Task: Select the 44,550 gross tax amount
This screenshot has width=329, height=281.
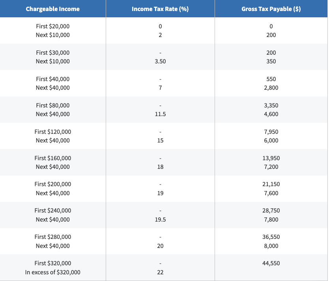Action: (271, 263)
